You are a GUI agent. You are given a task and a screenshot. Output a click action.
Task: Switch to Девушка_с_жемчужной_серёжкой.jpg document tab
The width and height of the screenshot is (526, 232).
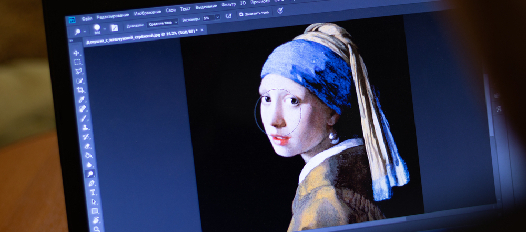point(142,37)
